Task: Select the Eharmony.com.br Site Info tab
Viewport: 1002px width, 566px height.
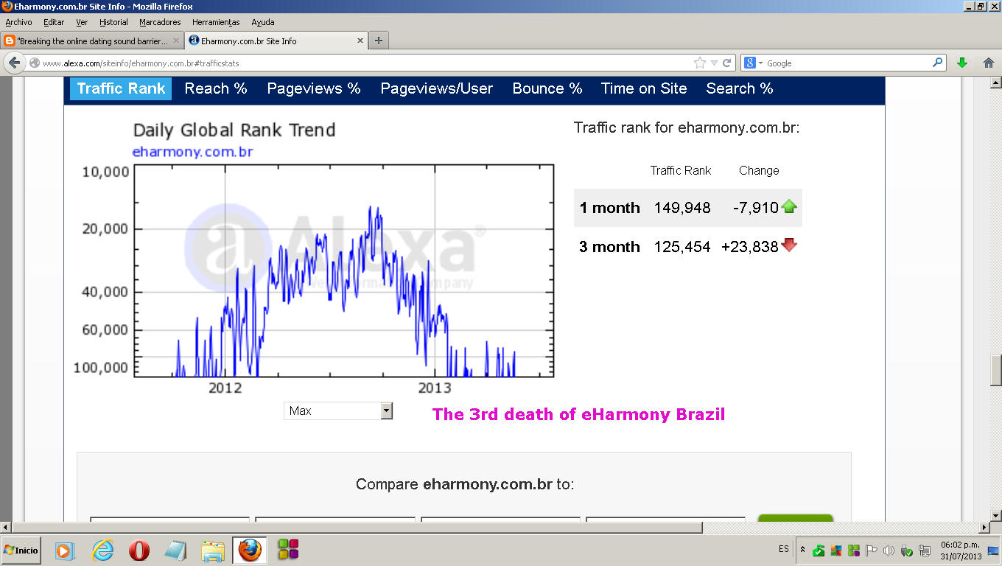Action: pos(276,41)
